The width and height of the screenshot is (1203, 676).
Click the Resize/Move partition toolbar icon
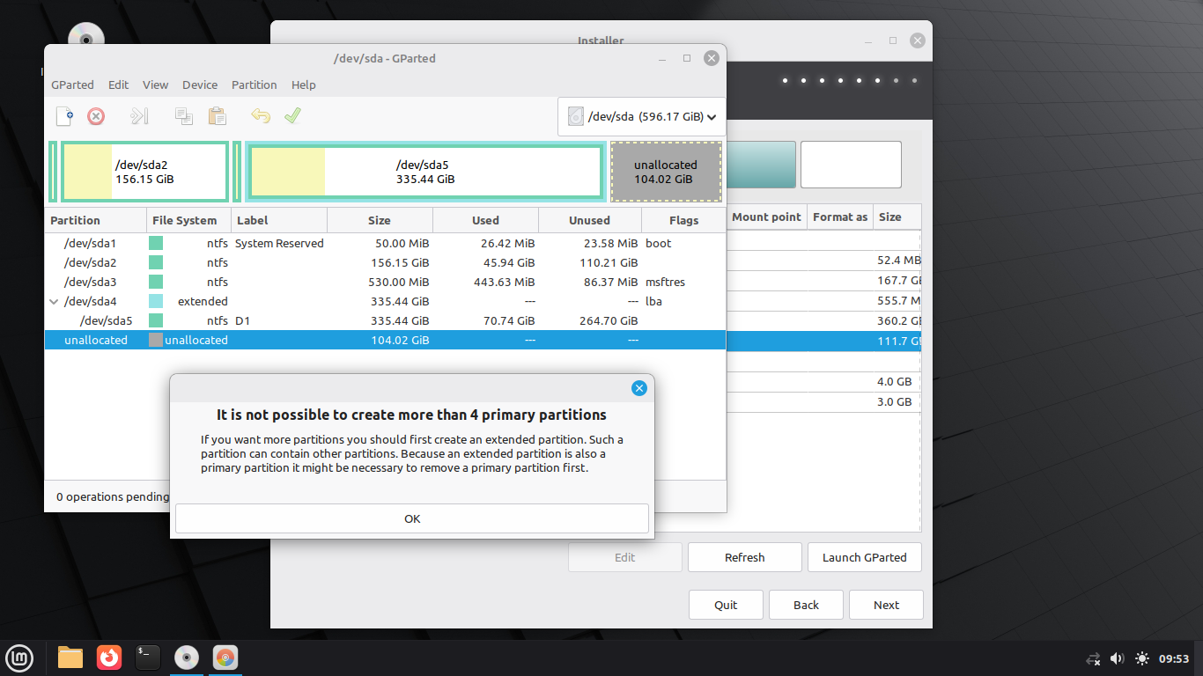click(139, 116)
